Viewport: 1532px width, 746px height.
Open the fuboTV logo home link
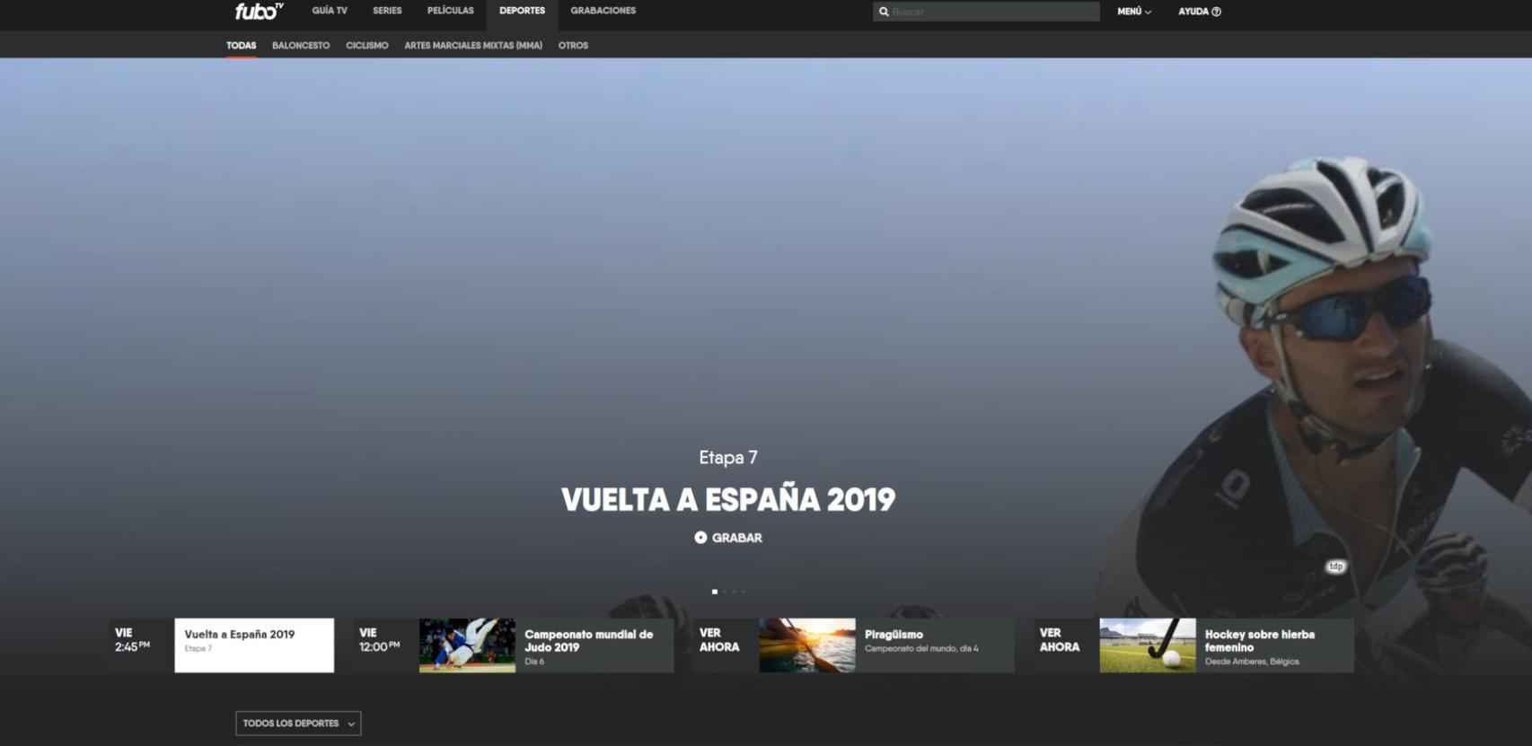click(x=259, y=11)
